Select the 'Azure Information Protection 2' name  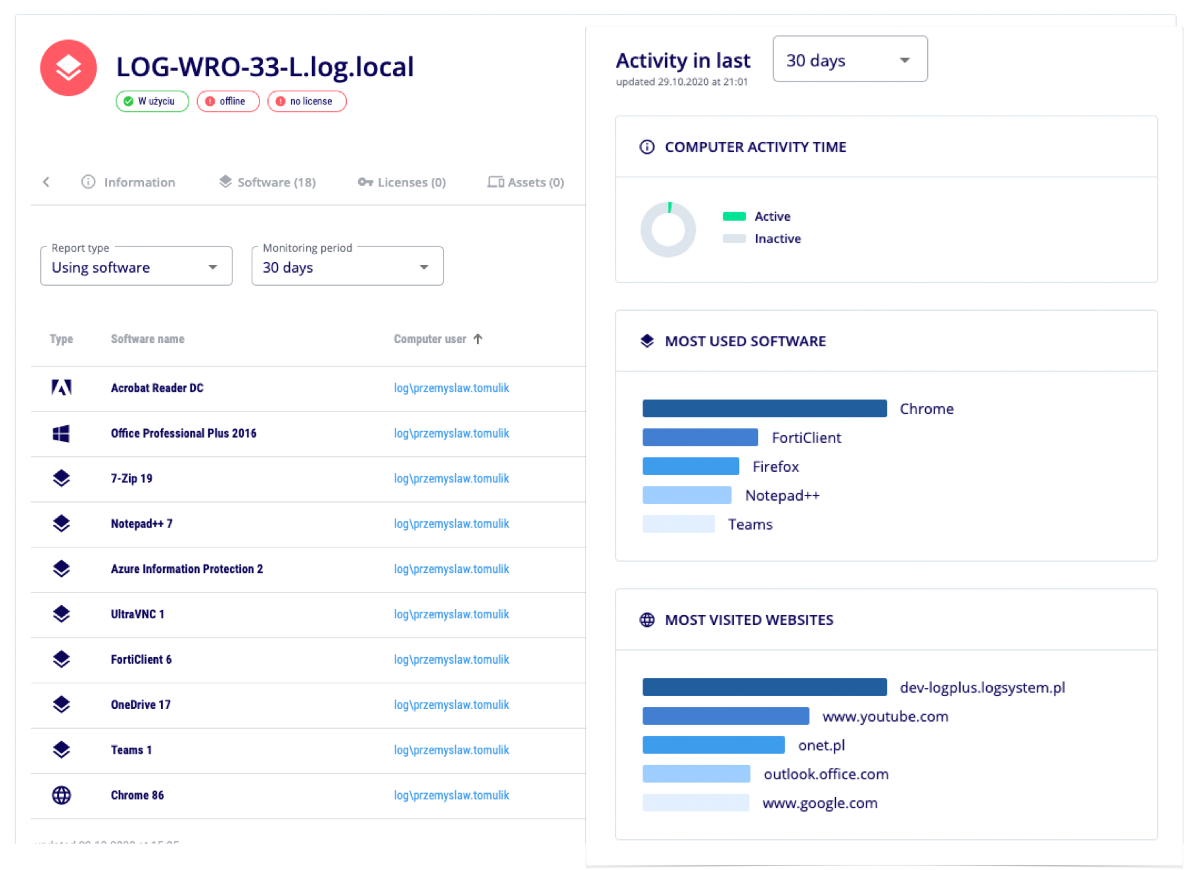[187, 569]
